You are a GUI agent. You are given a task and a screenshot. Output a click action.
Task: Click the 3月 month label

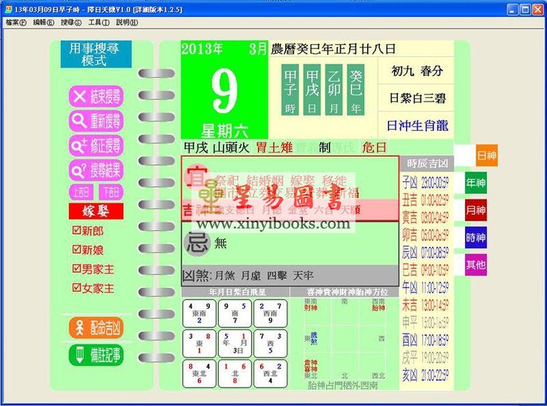258,49
